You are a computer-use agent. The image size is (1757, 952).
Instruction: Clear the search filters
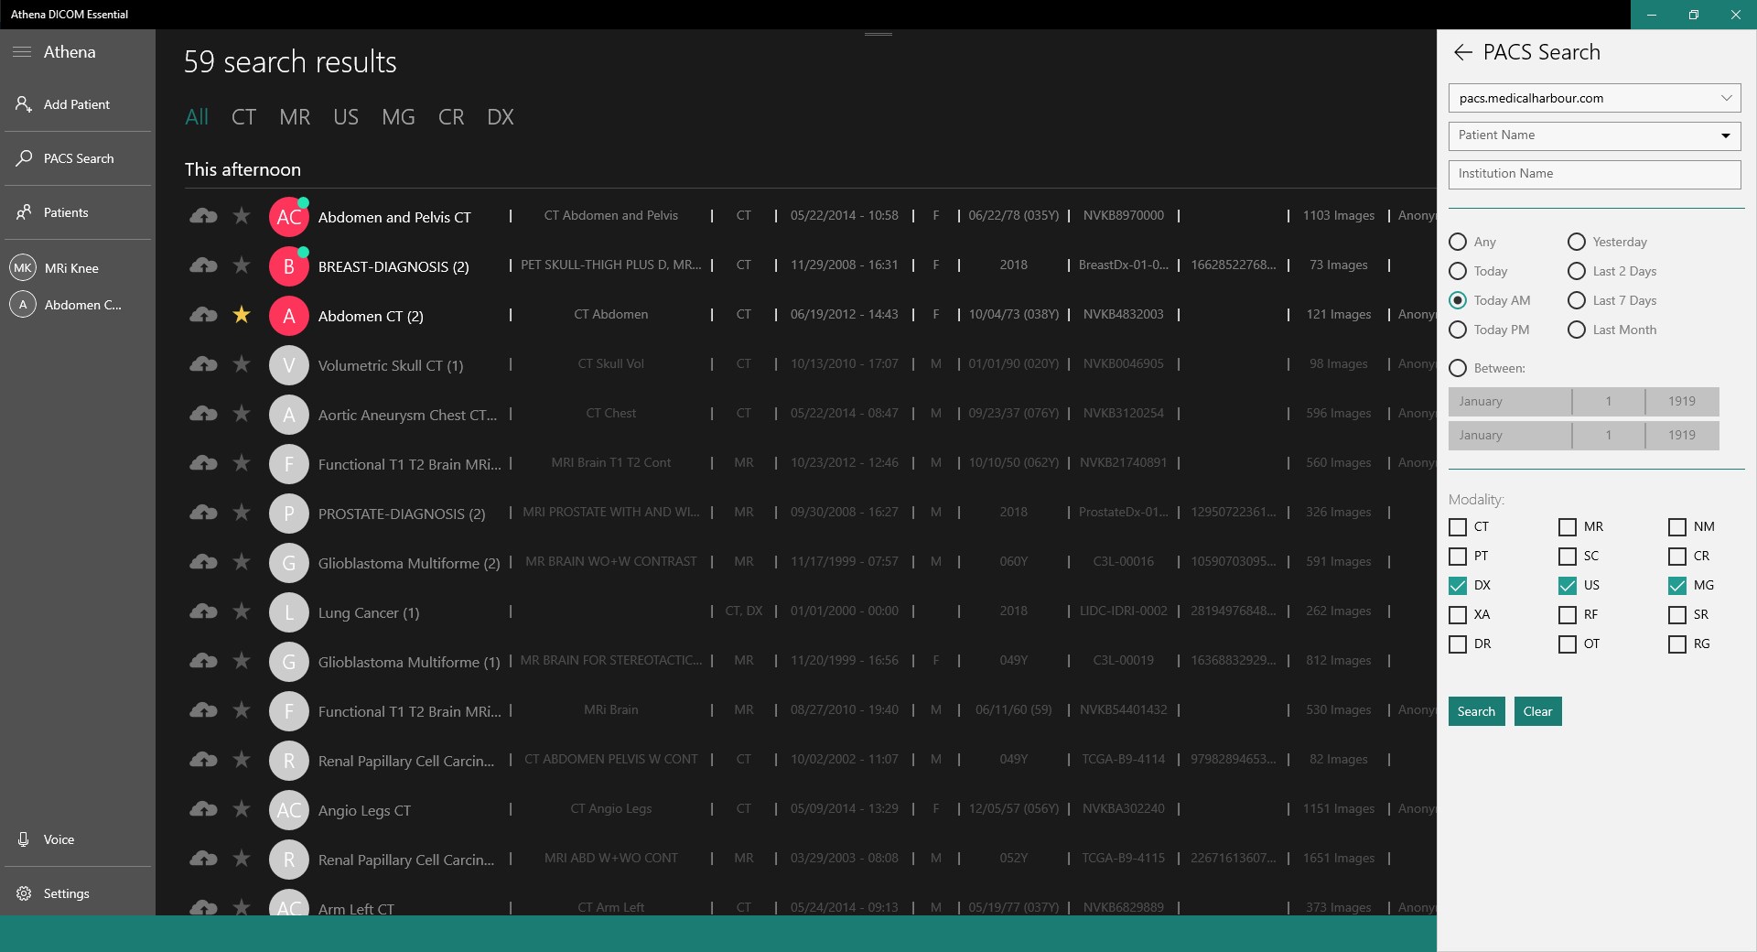1536,711
